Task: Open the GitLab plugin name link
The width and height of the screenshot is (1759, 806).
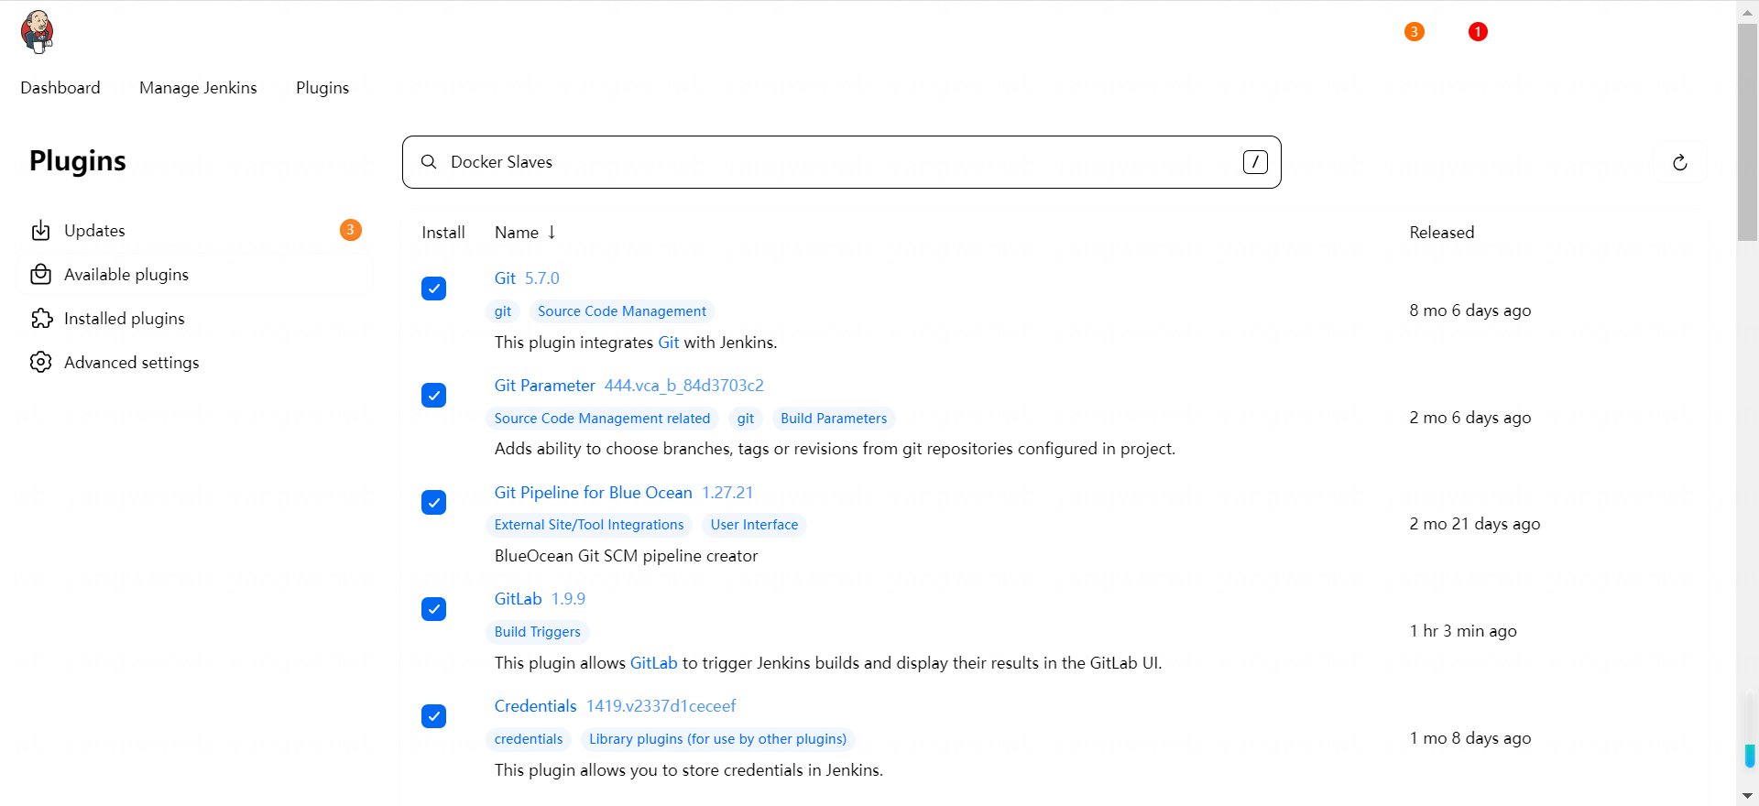Action: coord(519,599)
